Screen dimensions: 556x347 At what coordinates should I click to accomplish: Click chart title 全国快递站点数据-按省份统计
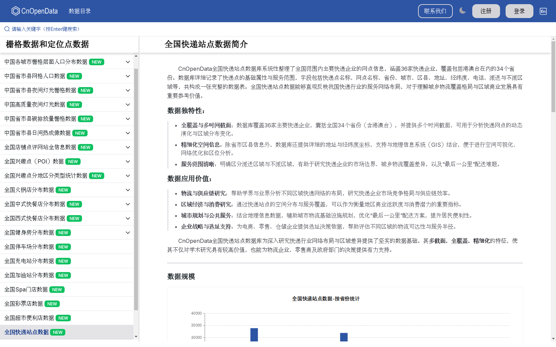tap(326, 299)
